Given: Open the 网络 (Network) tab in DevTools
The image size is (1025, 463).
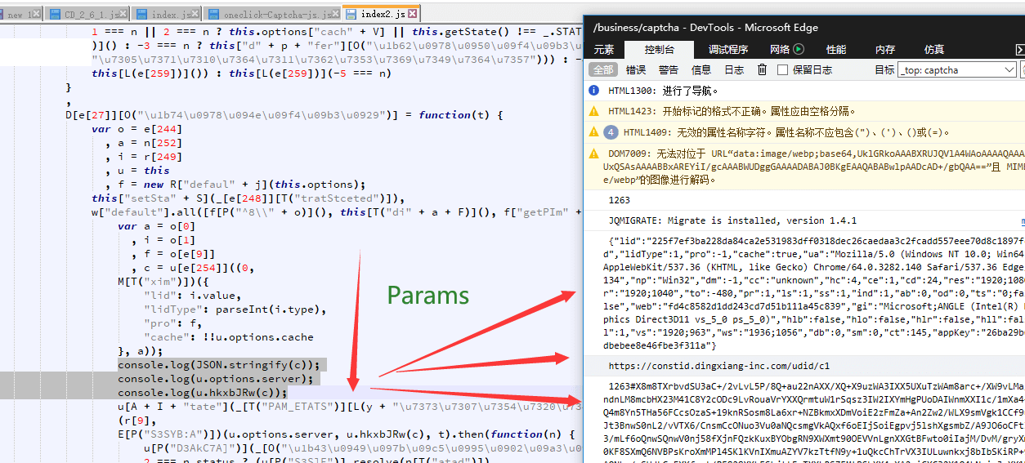Looking at the screenshot, I should (780, 50).
